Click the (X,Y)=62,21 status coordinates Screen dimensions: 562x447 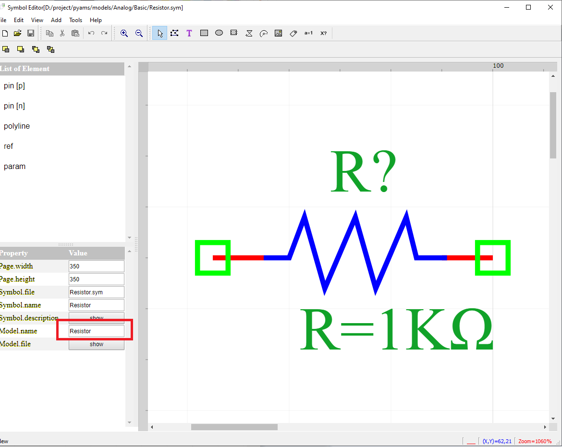pyautogui.click(x=497, y=441)
